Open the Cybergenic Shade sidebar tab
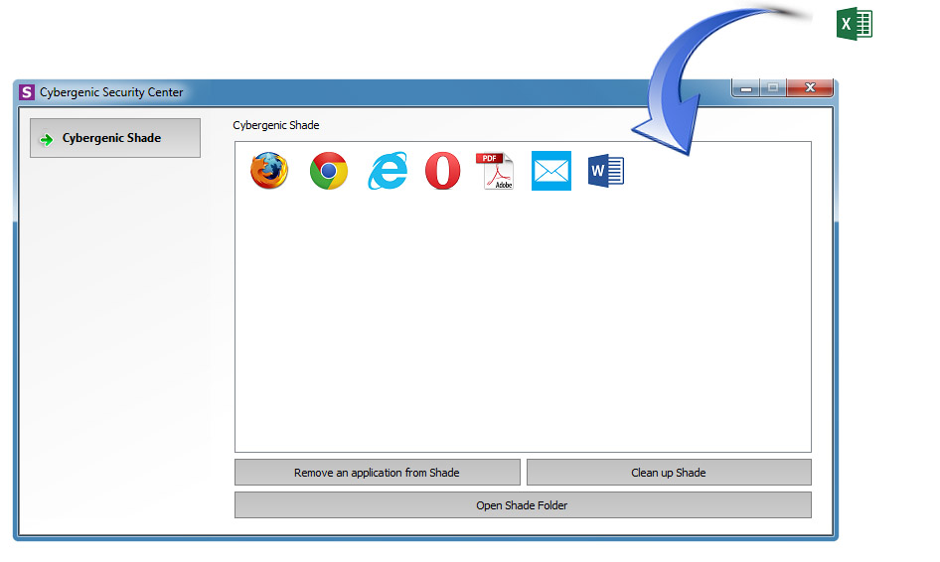The height and width of the screenshot is (562, 940). [x=115, y=138]
